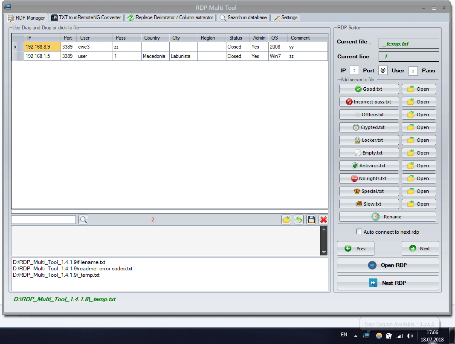The height and width of the screenshot is (344, 455).
Task: Click the Macedonia country cell
Action: (155, 56)
